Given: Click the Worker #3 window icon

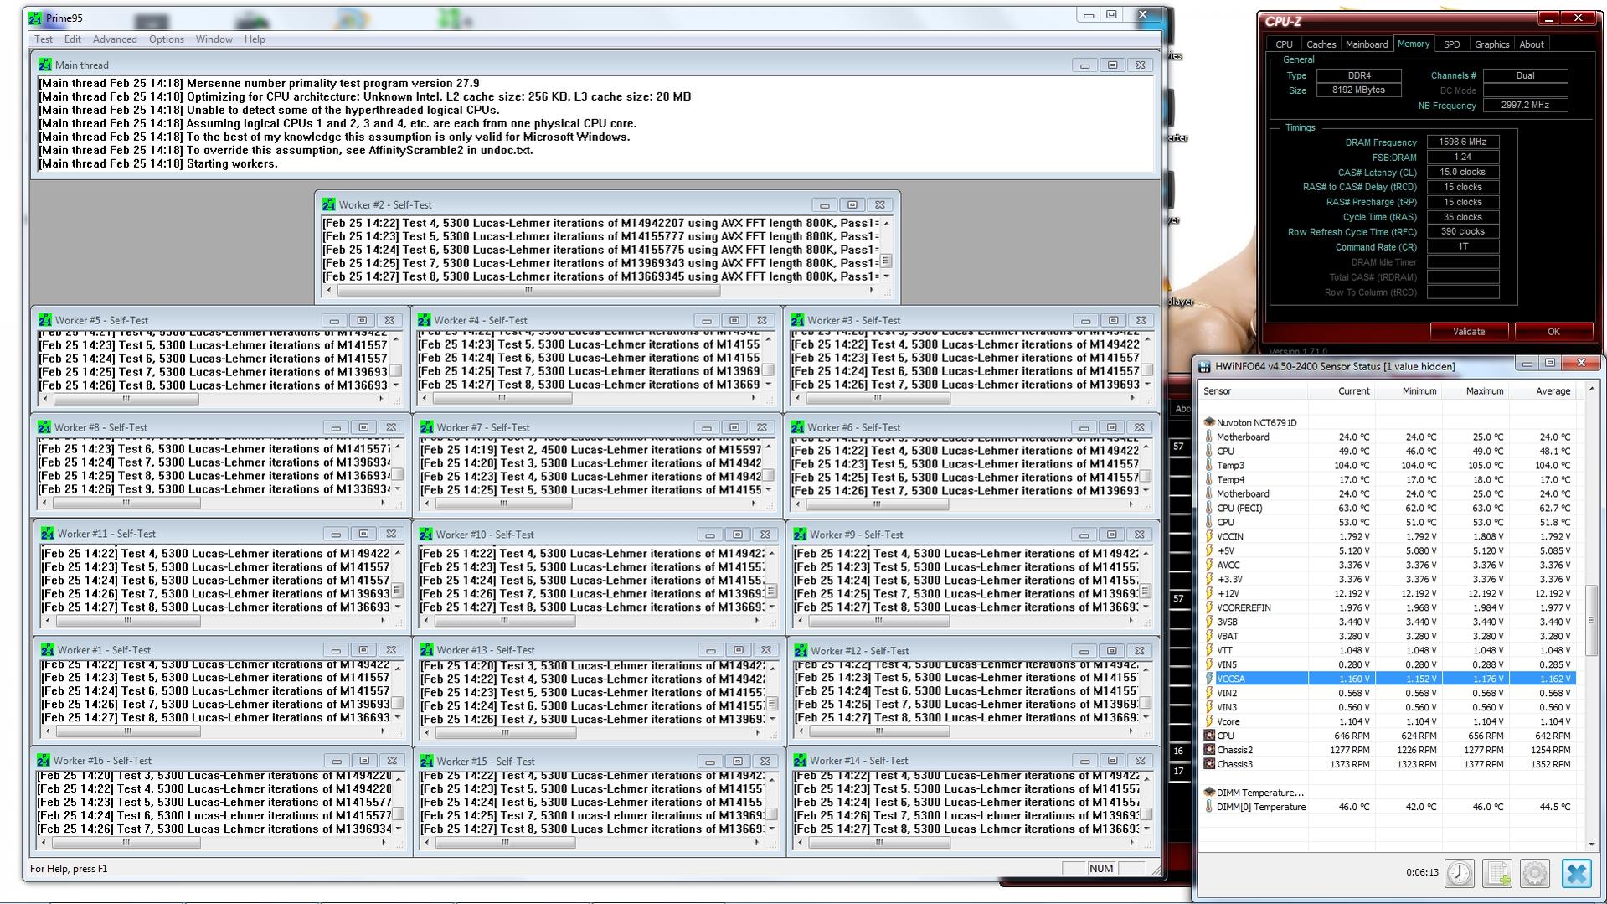Looking at the screenshot, I should pos(797,320).
